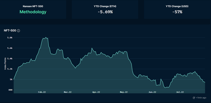The width and height of the screenshot is (211, 103).
Task: Click the NFT-500 info icon
Action: pos(18,31)
